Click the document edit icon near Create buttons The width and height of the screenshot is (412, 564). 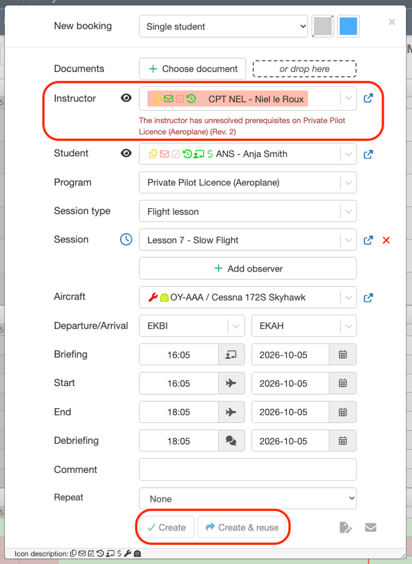[345, 528]
